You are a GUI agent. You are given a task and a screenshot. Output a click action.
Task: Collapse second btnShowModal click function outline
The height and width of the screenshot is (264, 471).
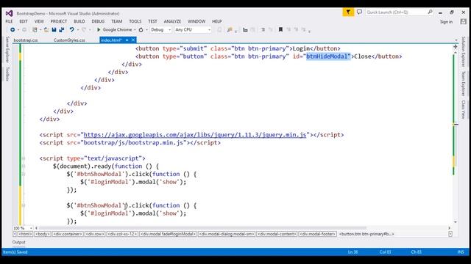pos(24,205)
